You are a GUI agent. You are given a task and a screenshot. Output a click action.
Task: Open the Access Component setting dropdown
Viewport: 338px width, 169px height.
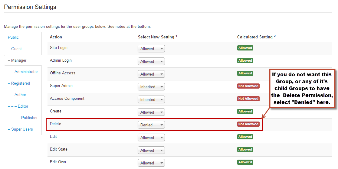click(151, 99)
